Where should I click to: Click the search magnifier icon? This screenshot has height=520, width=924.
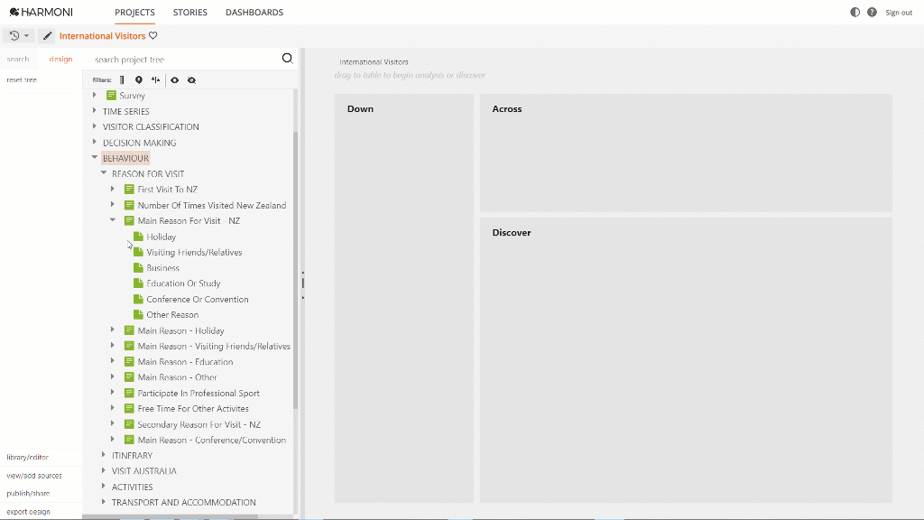pos(287,58)
